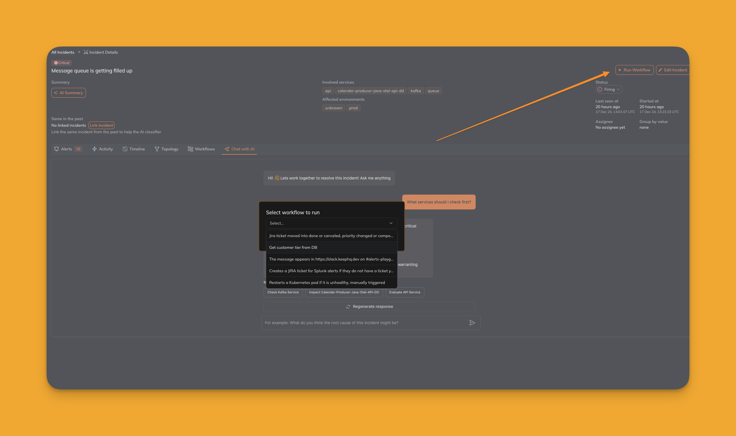
Task: Click the api service tag
Action: point(328,91)
